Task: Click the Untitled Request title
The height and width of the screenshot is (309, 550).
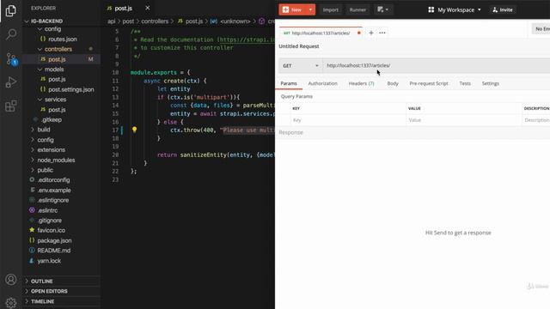Action: 299,46
